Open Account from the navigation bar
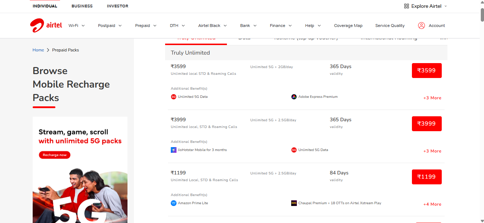This screenshot has height=223, width=484. point(437,26)
